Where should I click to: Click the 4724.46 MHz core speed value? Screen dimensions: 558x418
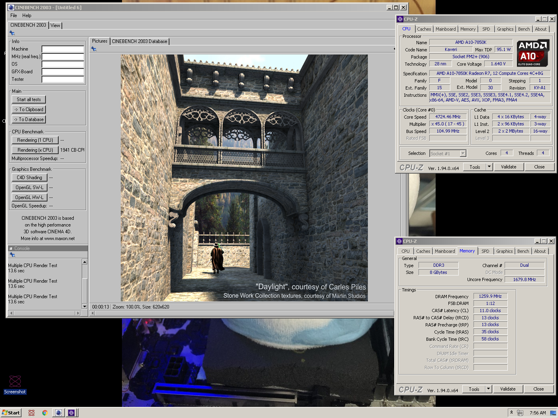(x=448, y=117)
